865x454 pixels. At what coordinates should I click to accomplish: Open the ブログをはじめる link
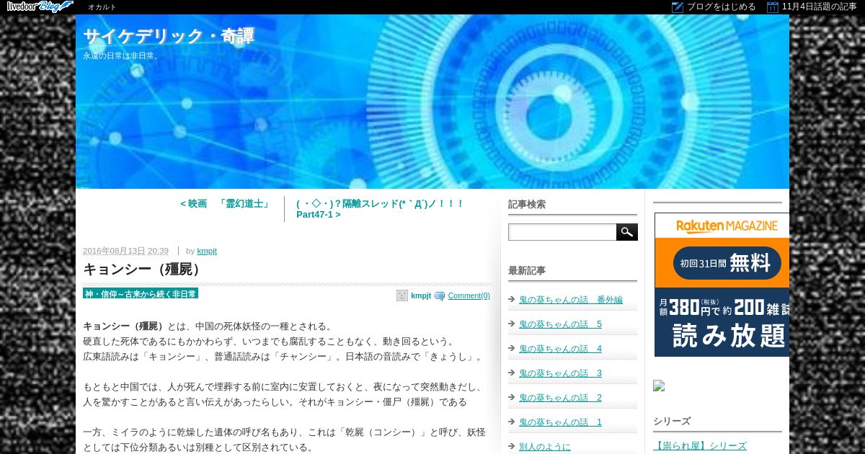coord(722,7)
